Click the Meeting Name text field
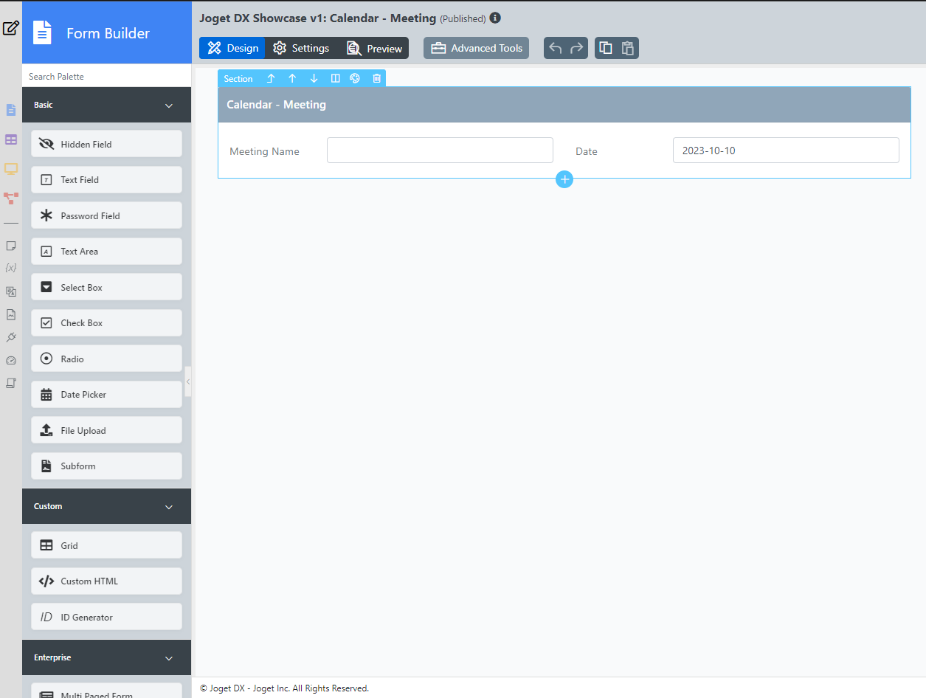The height and width of the screenshot is (698, 926). click(440, 150)
